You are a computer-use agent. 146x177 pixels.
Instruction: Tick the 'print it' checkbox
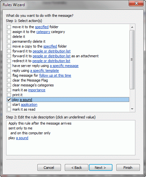point(9,95)
